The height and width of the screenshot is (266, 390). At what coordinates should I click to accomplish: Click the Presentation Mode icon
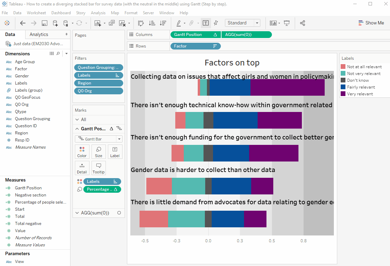(287, 23)
